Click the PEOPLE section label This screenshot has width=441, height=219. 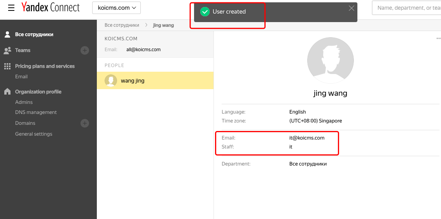114,66
